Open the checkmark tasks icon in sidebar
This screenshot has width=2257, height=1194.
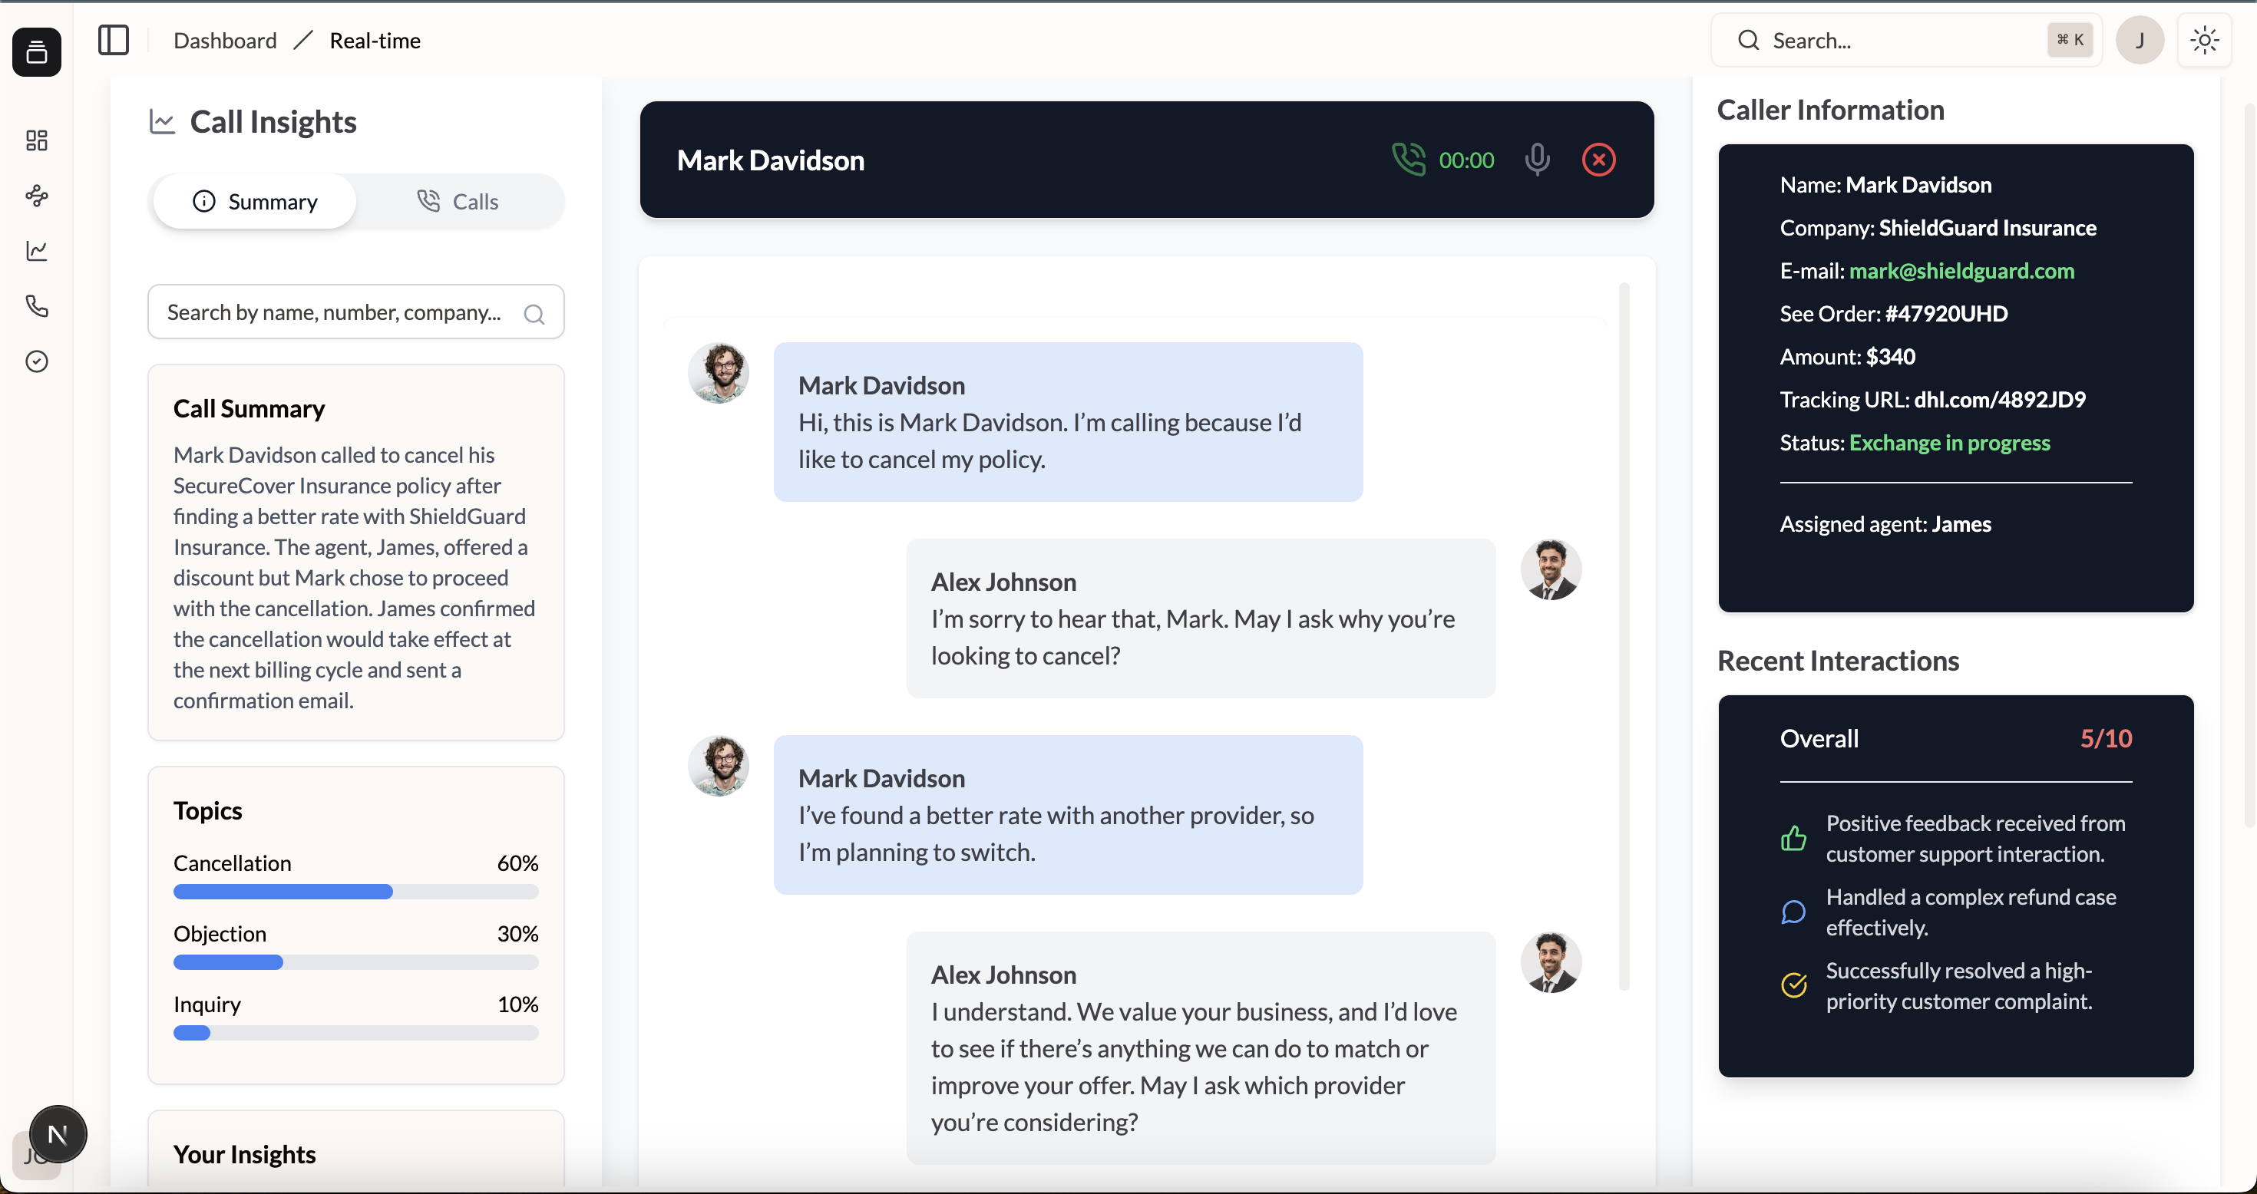pos(37,361)
